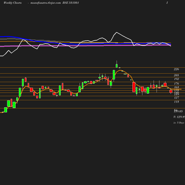The width and height of the screenshot is (185, 185).
Task: Click the 176 price level label
Action: click(176, 84)
